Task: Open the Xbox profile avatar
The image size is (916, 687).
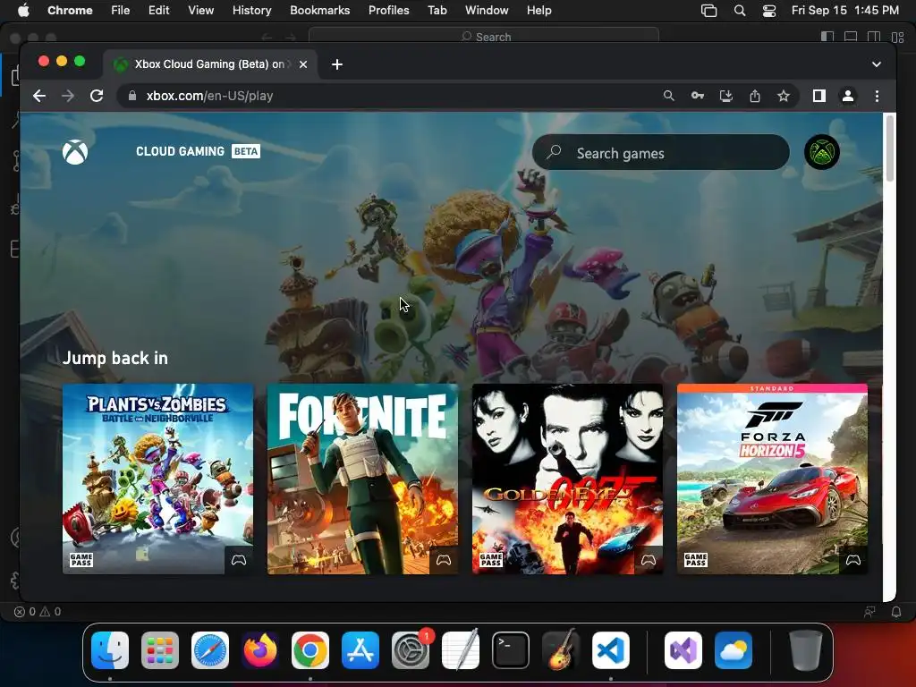Action: 822,152
